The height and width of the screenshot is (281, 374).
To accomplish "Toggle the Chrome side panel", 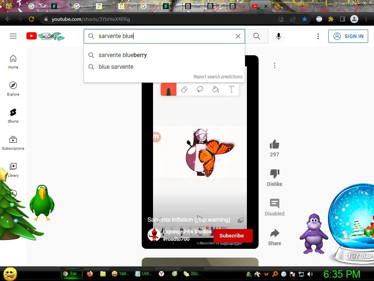I will click(343, 19).
